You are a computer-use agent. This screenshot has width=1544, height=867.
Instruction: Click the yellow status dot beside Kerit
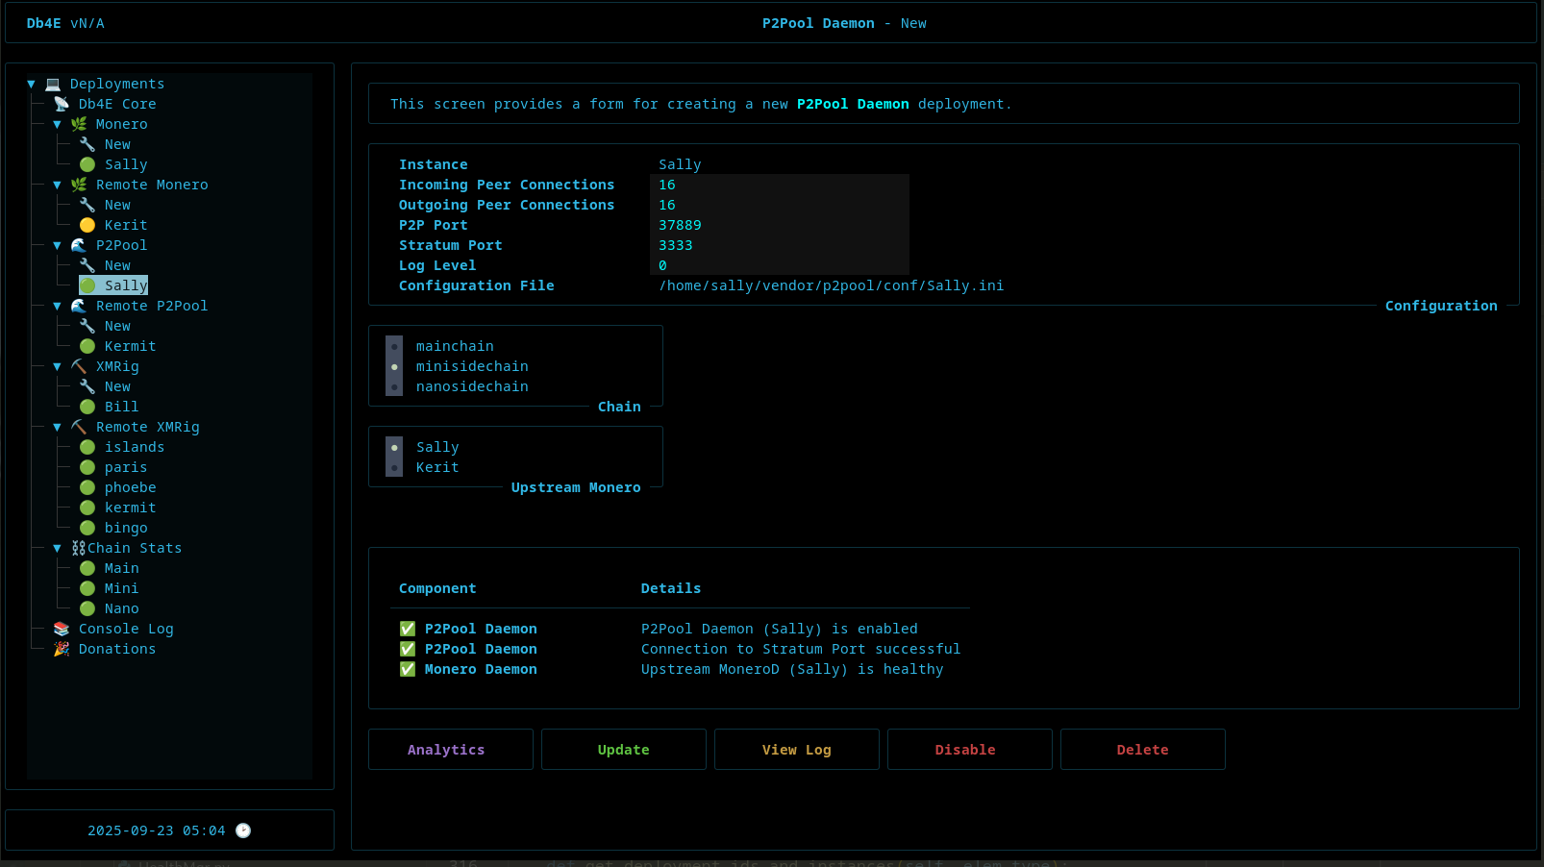coord(87,225)
